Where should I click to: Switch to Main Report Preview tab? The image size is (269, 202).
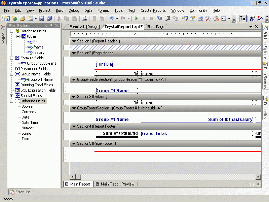click(x=115, y=184)
